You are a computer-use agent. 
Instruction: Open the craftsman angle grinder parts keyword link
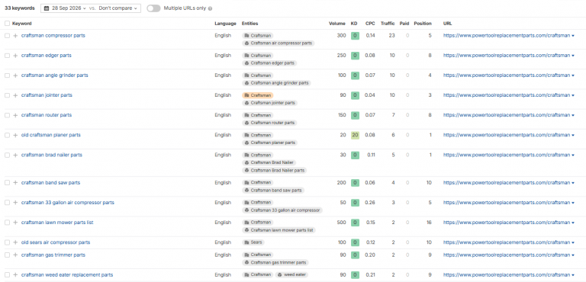pos(55,75)
